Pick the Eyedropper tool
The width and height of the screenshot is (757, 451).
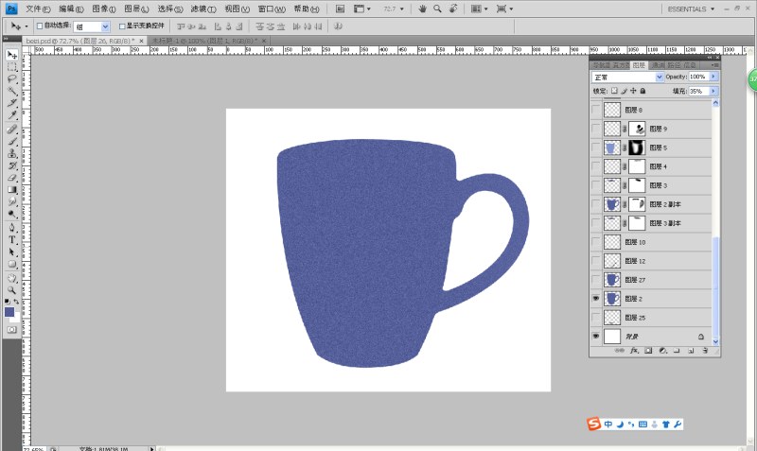click(x=12, y=115)
